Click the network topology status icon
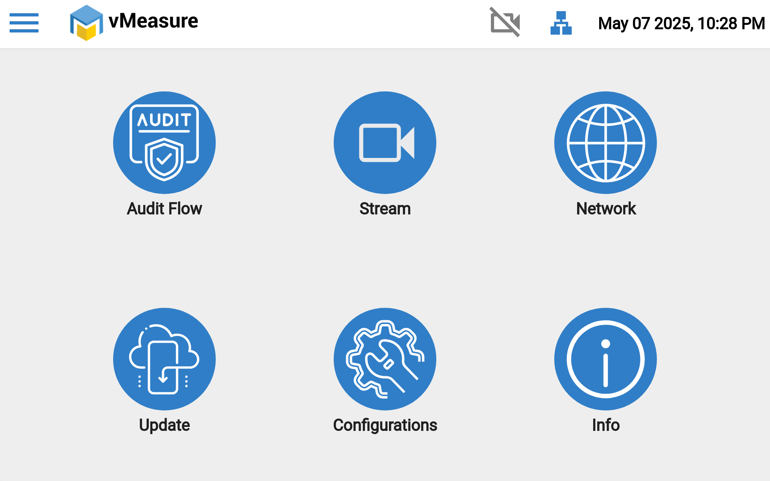The image size is (770, 481). [561, 23]
